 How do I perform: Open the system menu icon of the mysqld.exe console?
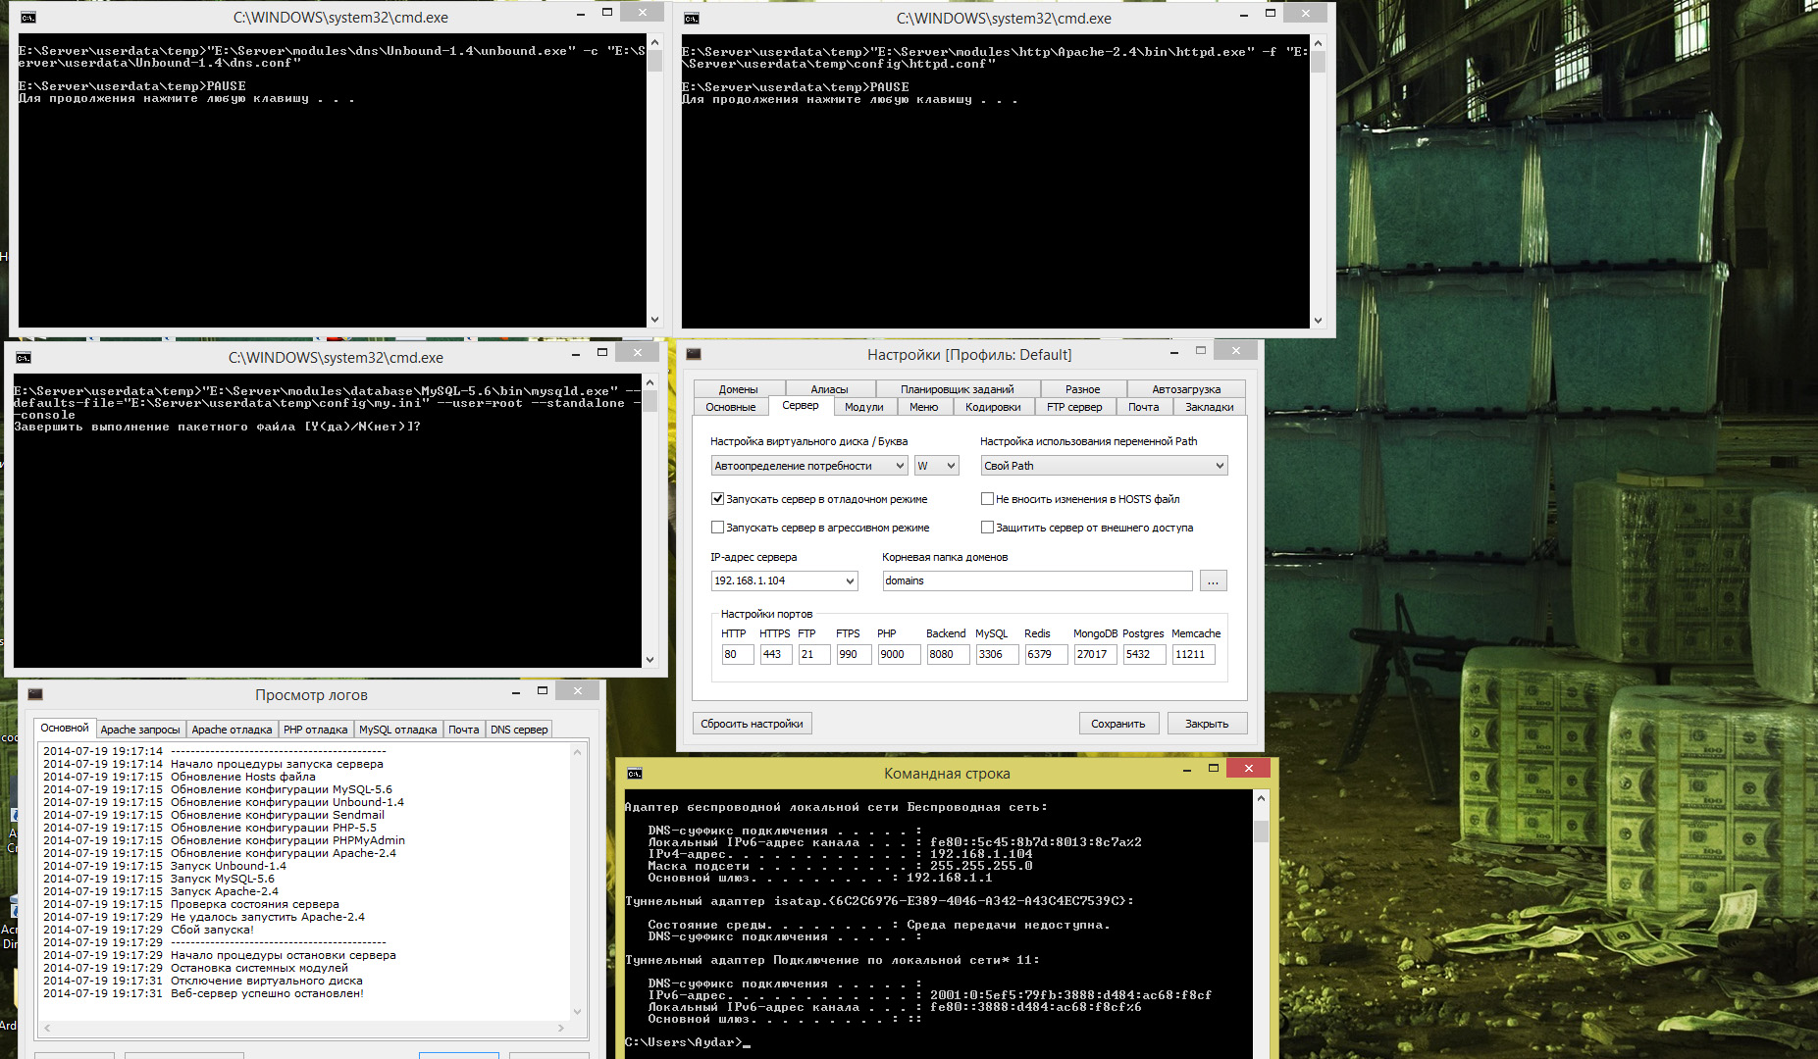(x=24, y=358)
